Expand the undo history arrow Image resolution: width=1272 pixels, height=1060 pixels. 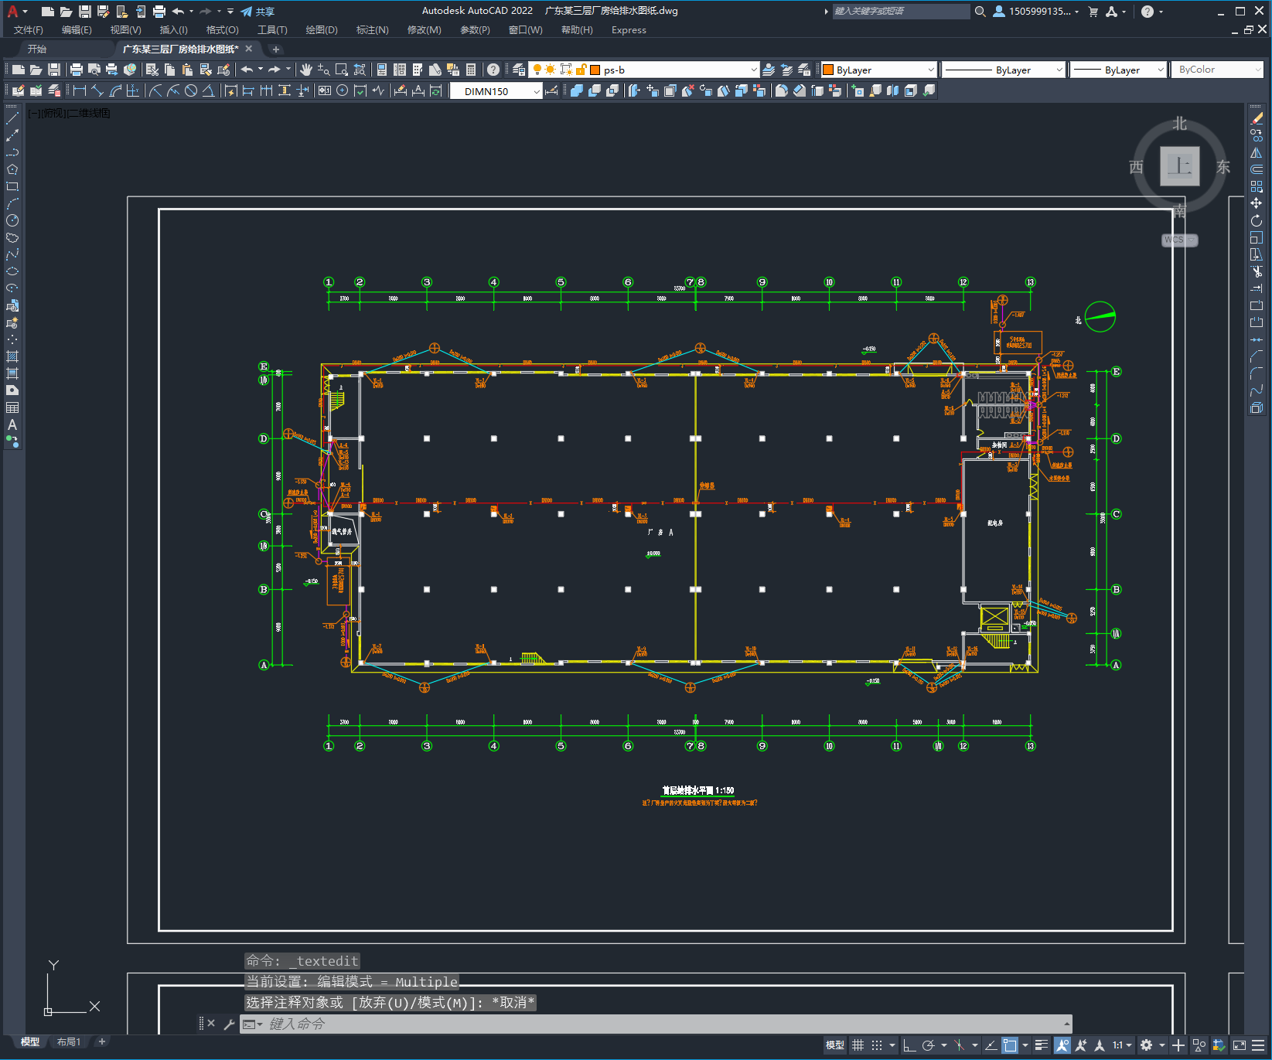(260, 70)
